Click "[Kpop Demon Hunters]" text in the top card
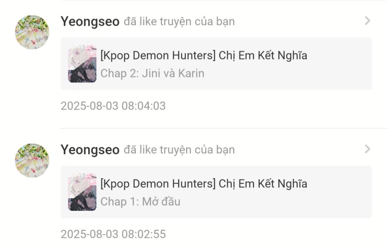This screenshot has width=387, height=251. (x=158, y=56)
